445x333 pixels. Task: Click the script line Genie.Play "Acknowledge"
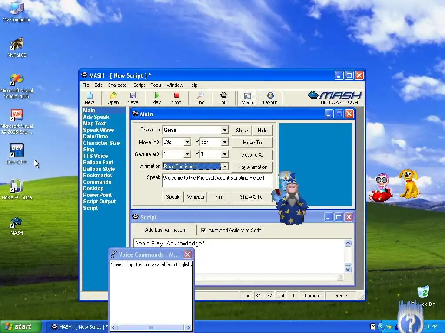pos(169,244)
